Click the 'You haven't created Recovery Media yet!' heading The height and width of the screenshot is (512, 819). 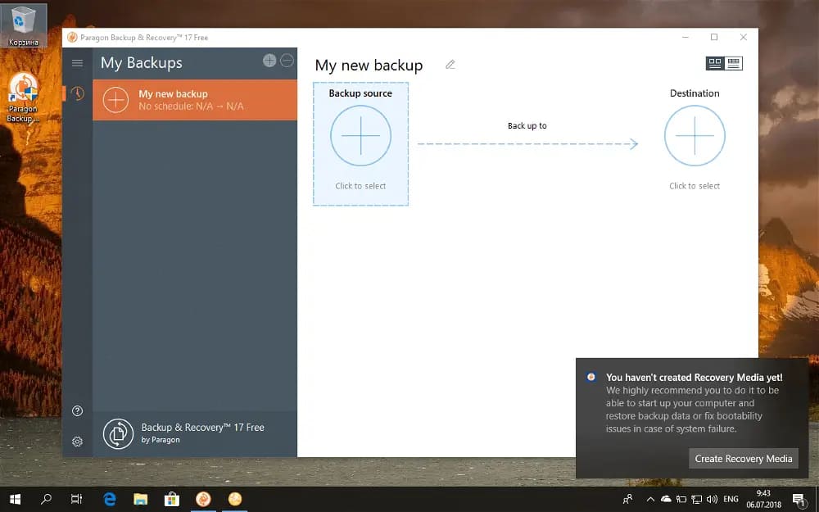click(x=695, y=377)
